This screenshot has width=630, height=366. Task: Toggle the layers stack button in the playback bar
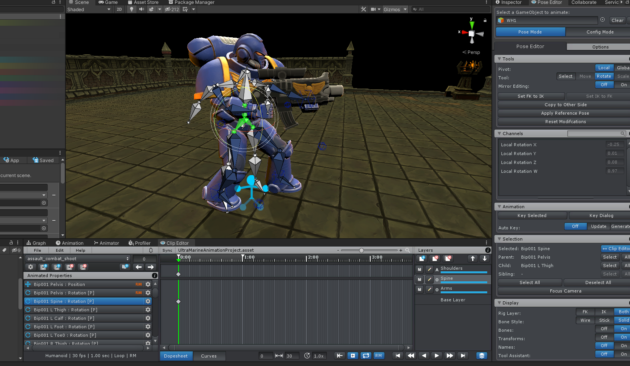point(482,356)
